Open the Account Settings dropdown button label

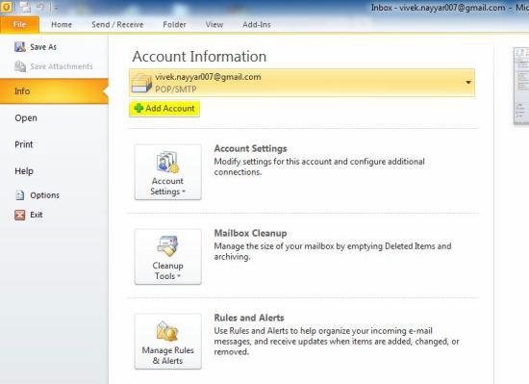pos(167,187)
